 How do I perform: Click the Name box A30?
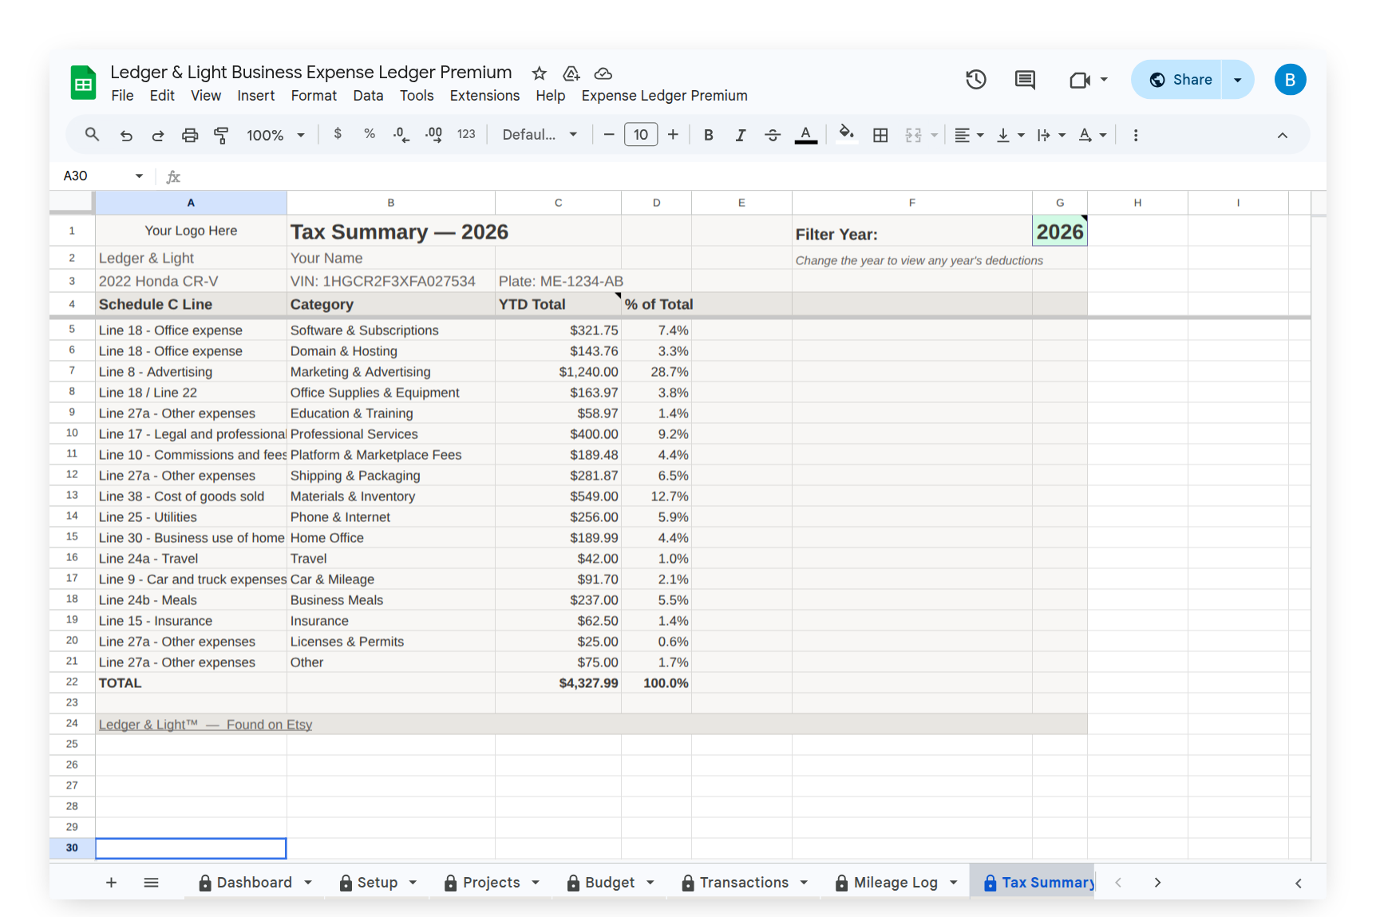[103, 176]
